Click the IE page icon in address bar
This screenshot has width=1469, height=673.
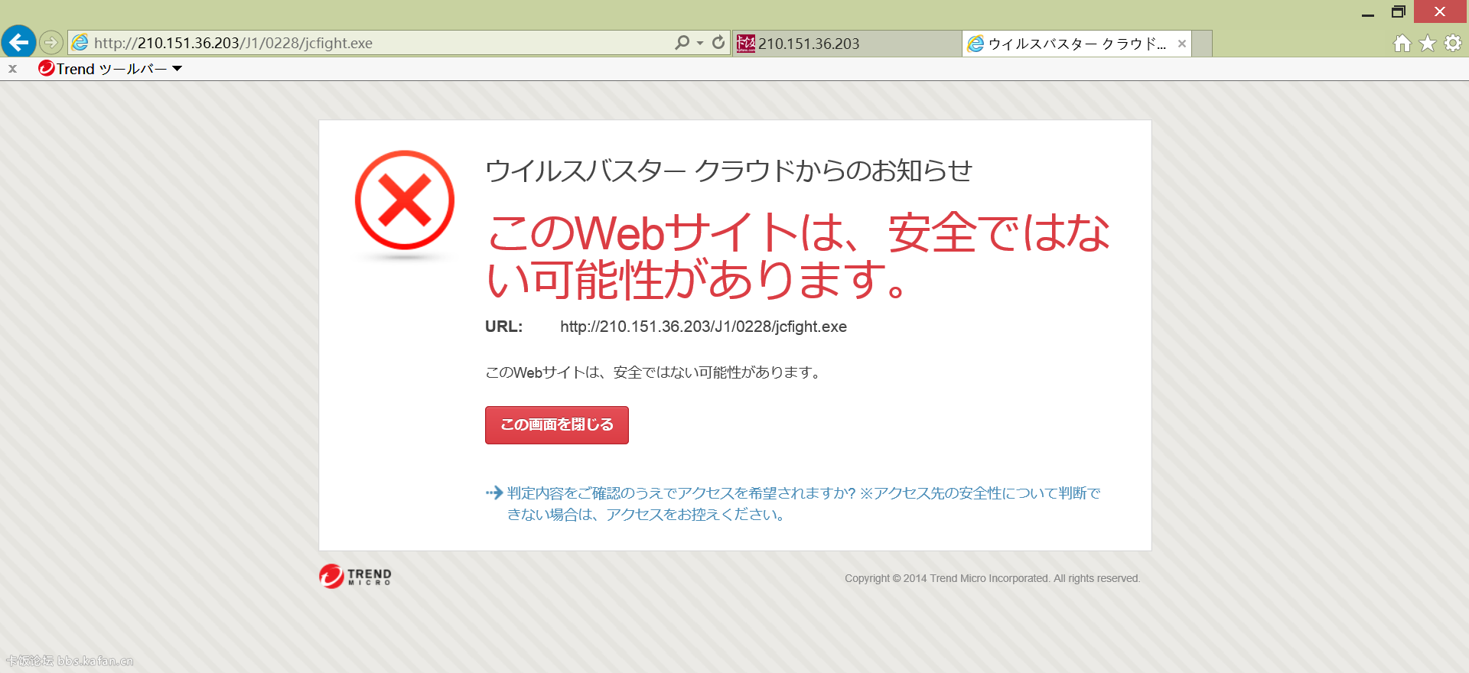[80, 43]
